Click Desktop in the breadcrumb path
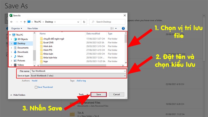 [49, 22]
